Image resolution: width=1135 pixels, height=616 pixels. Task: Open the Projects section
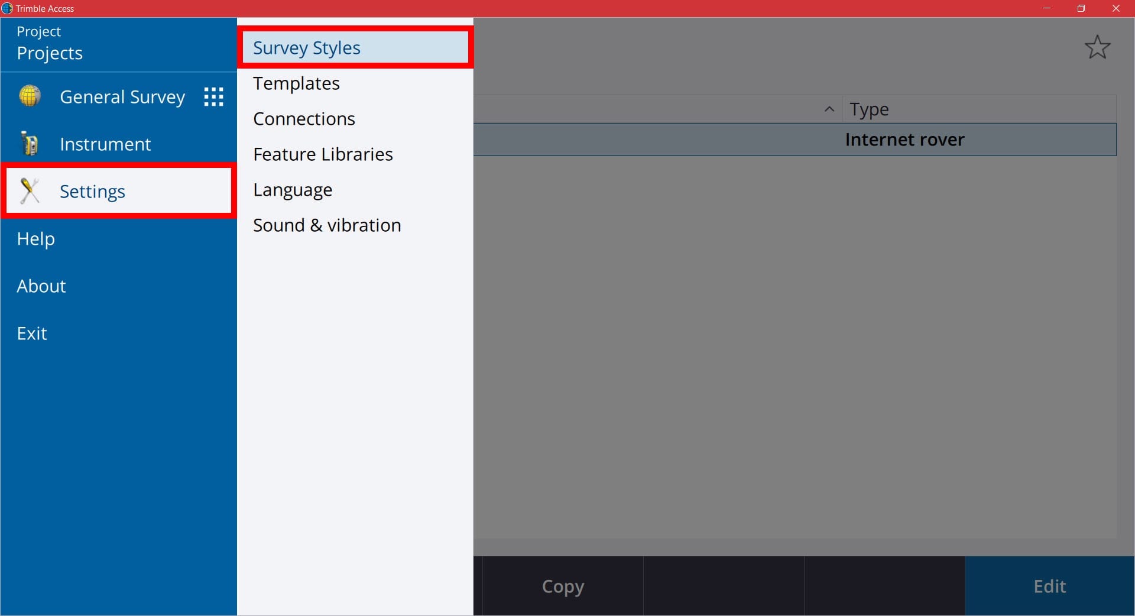[x=118, y=44]
